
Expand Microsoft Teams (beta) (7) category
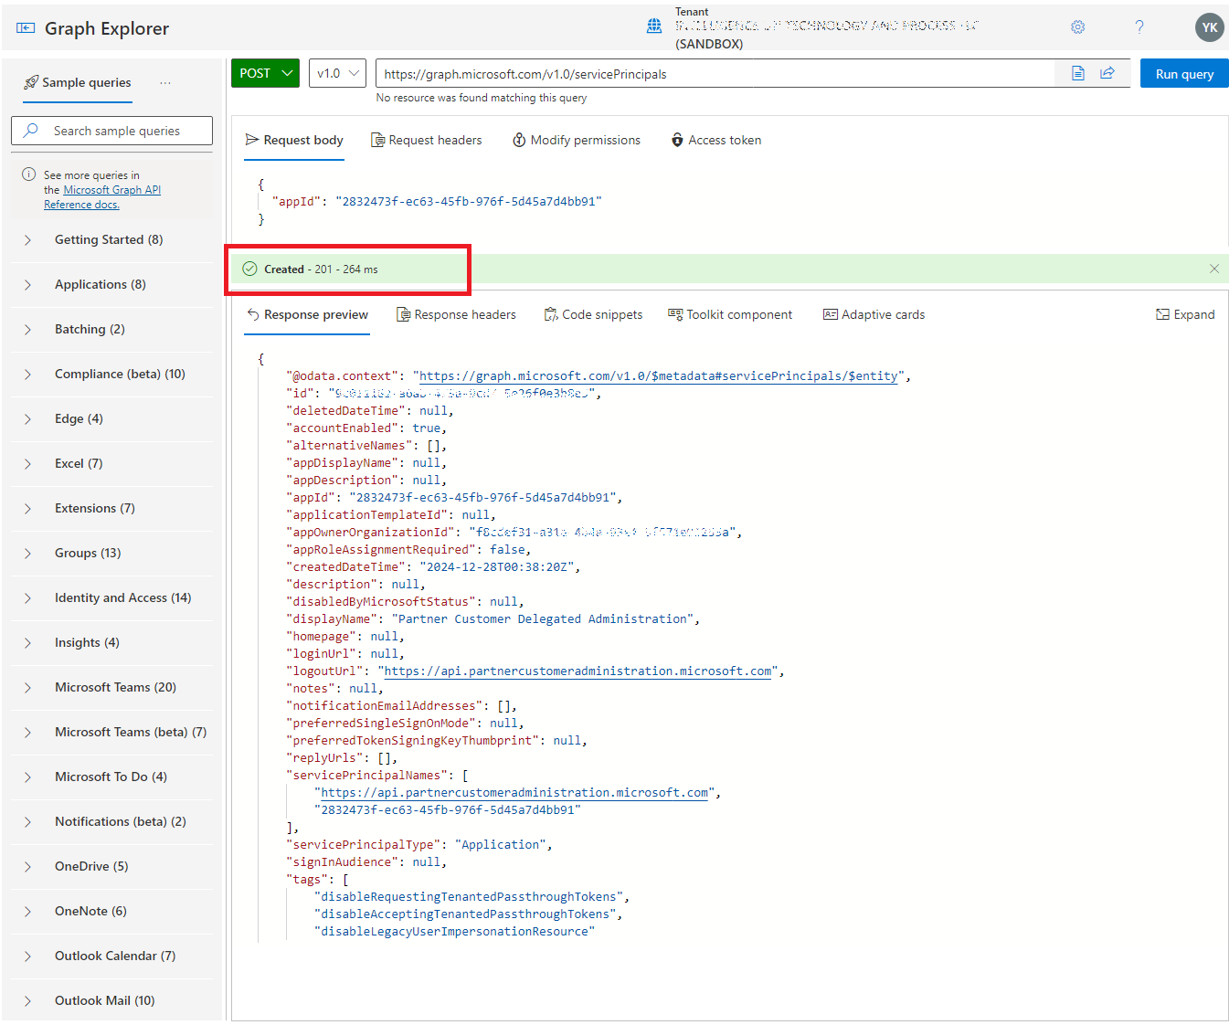(x=111, y=732)
